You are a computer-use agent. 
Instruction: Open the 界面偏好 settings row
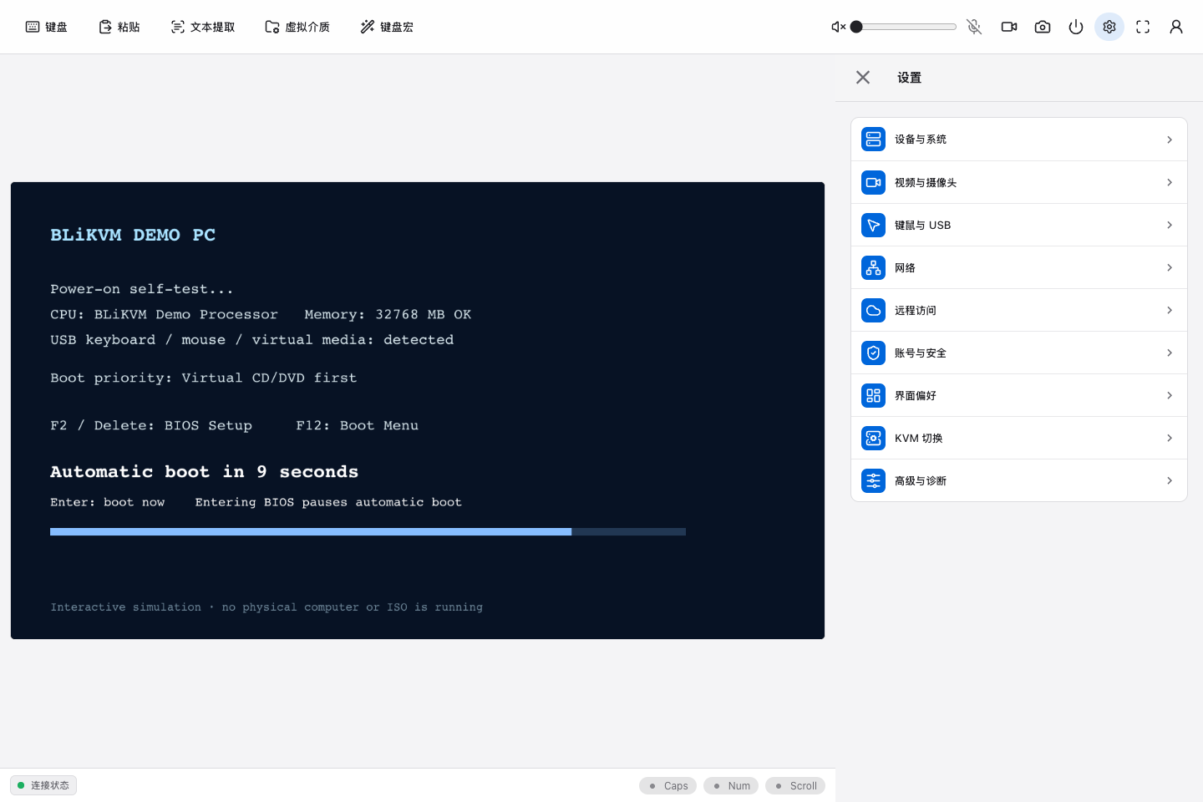[x=1019, y=395]
